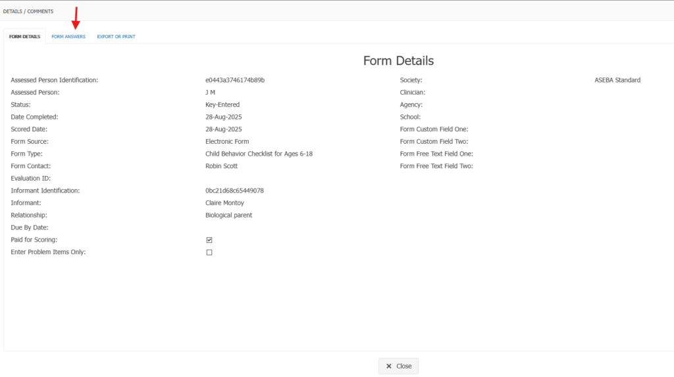Click the ASEBA Standard society value

[x=617, y=80]
